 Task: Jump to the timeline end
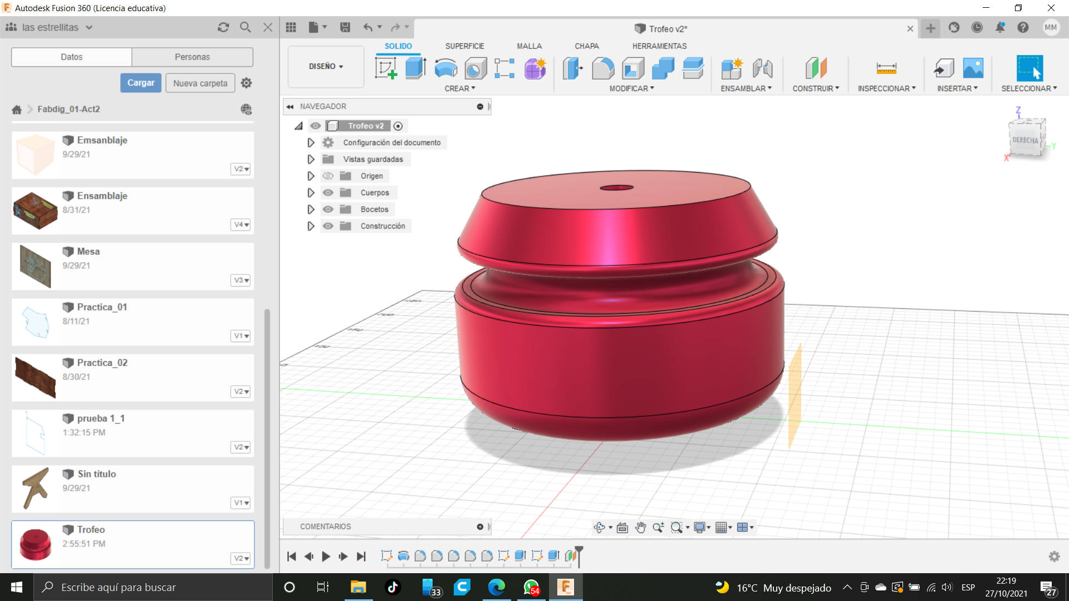(361, 556)
